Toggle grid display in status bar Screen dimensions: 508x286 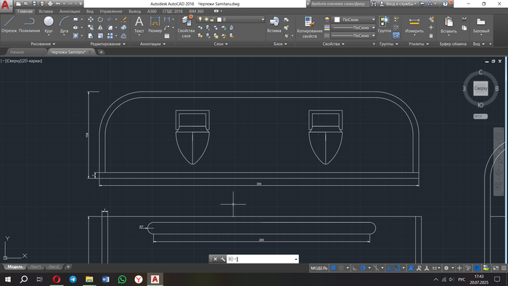[333, 268]
